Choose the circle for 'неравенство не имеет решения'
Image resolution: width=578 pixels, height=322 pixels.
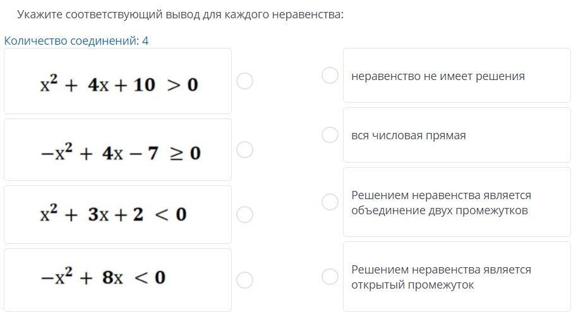point(330,76)
